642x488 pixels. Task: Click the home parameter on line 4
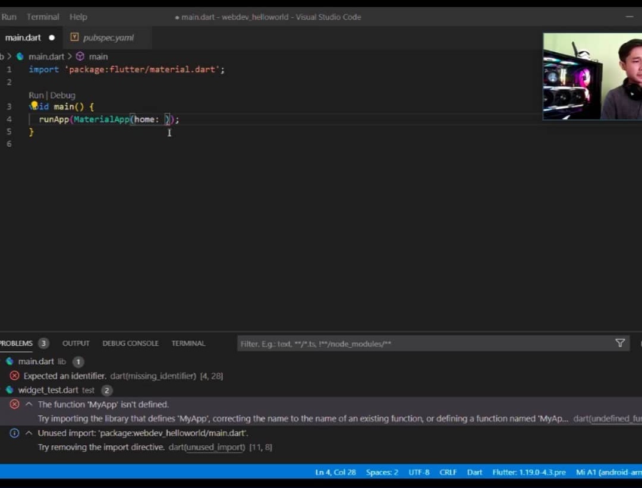[x=144, y=119]
